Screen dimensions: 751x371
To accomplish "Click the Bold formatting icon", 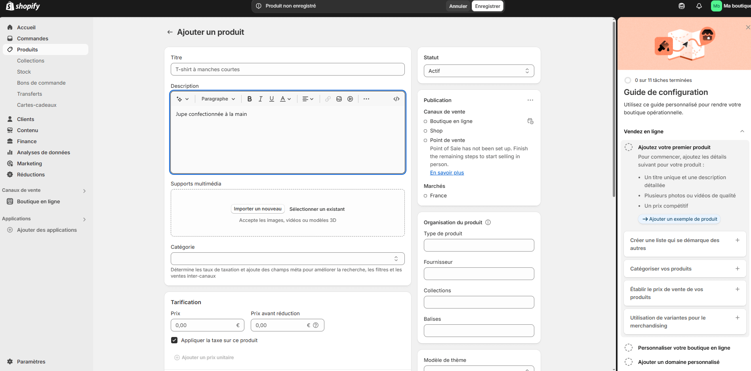I will click(x=250, y=99).
